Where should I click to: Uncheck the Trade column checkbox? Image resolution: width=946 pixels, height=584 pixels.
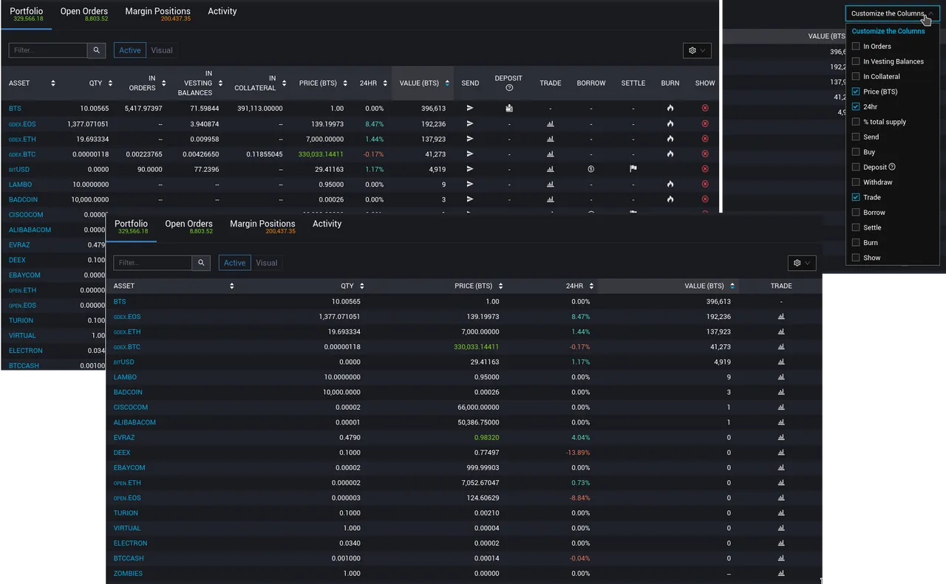tap(856, 197)
